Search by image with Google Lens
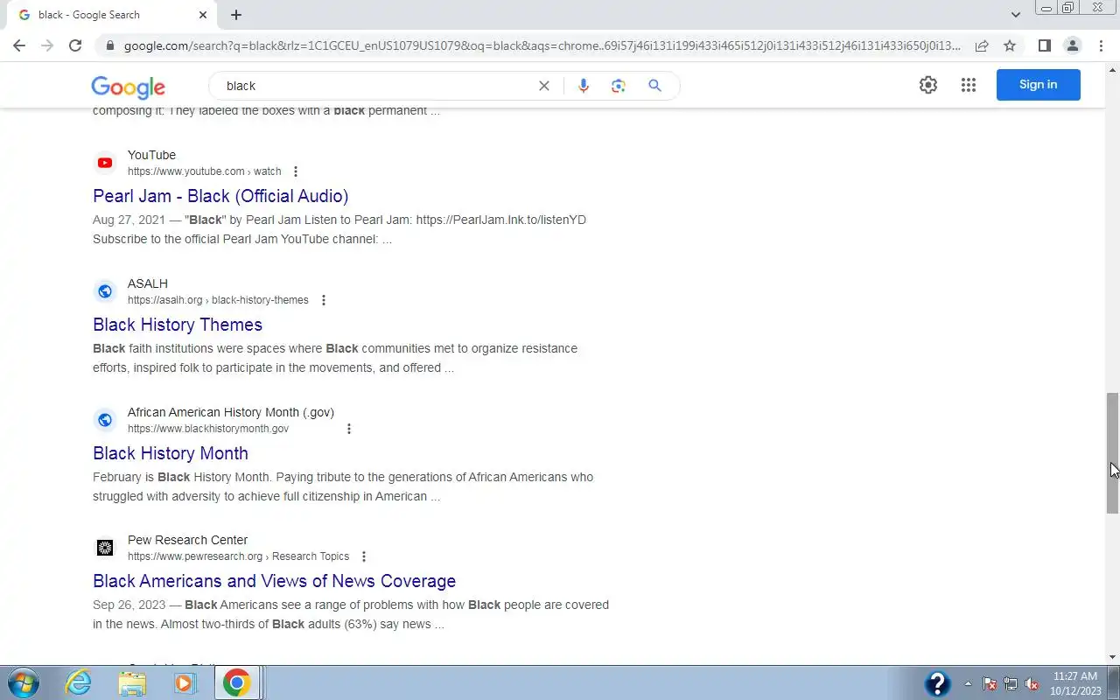 619,86
